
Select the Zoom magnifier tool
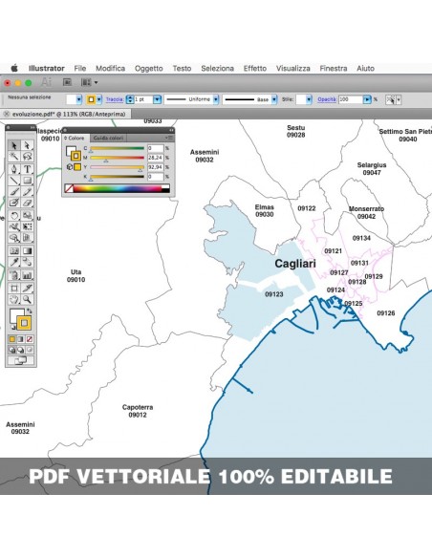point(28,299)
